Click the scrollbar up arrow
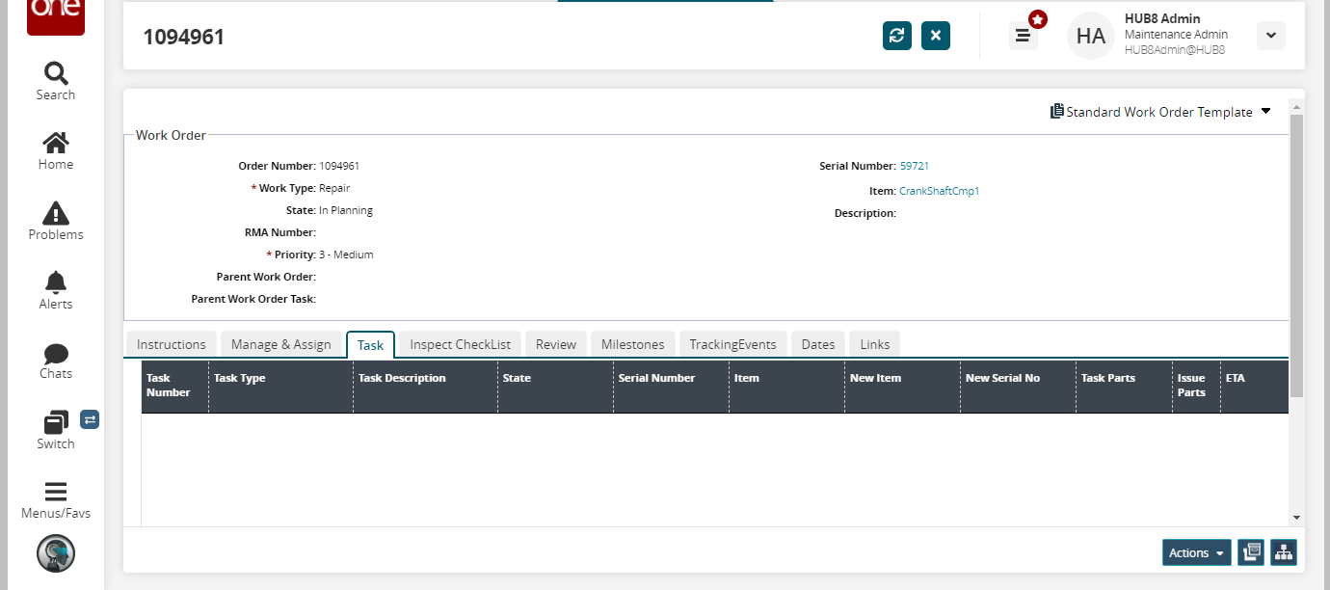 pos(1296,106)
